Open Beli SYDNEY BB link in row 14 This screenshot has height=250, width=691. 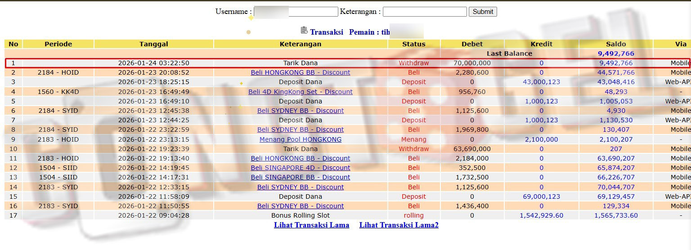click(x=300, y=187)
